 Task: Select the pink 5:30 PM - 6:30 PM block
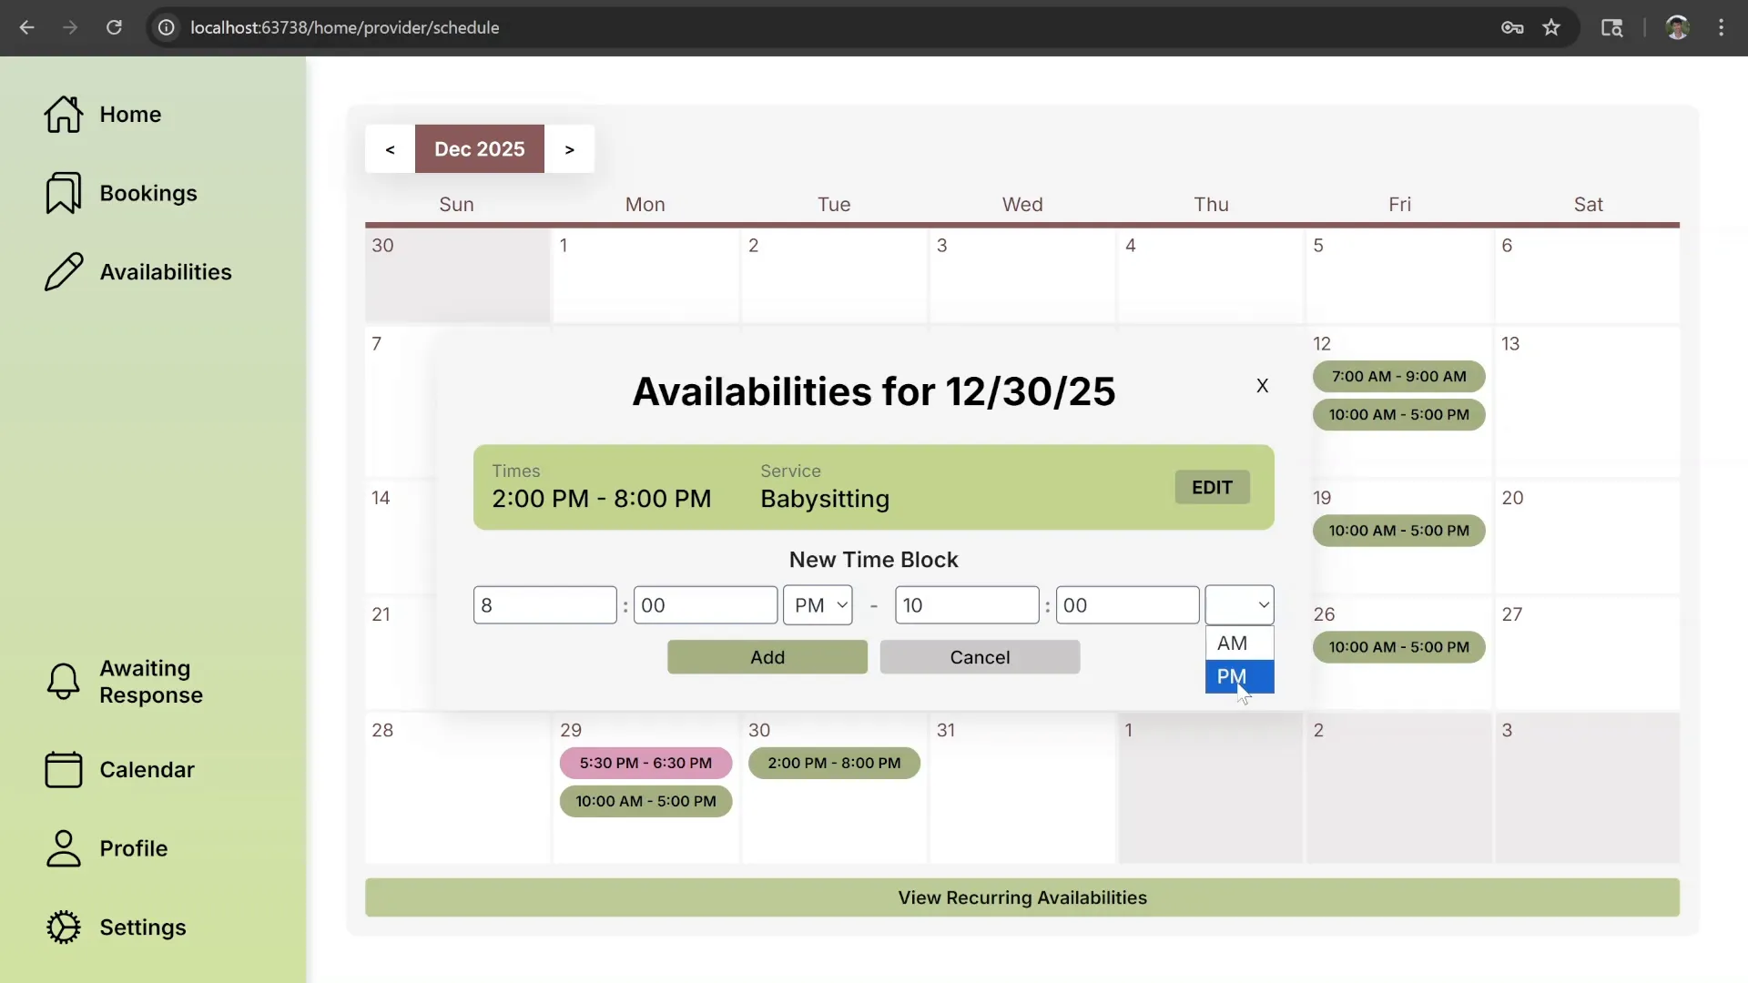(x=645, y=764)
